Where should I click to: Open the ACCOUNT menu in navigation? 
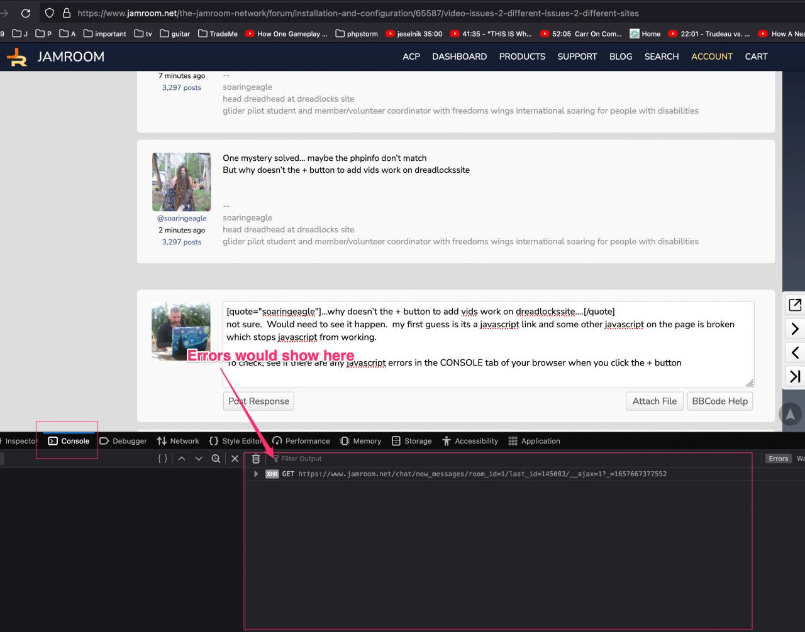711,57
